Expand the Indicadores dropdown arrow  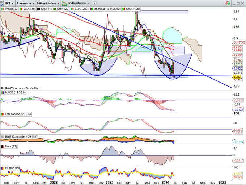88,3
